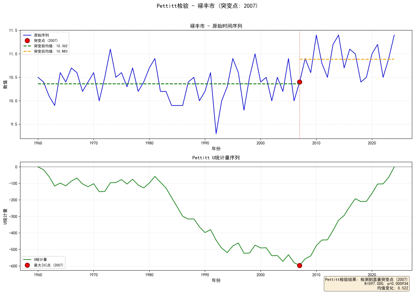Click the main title Pettitt检验 - 禄丰市
The height and width of the screenshot is (293, 415).
tap(207, 6)
